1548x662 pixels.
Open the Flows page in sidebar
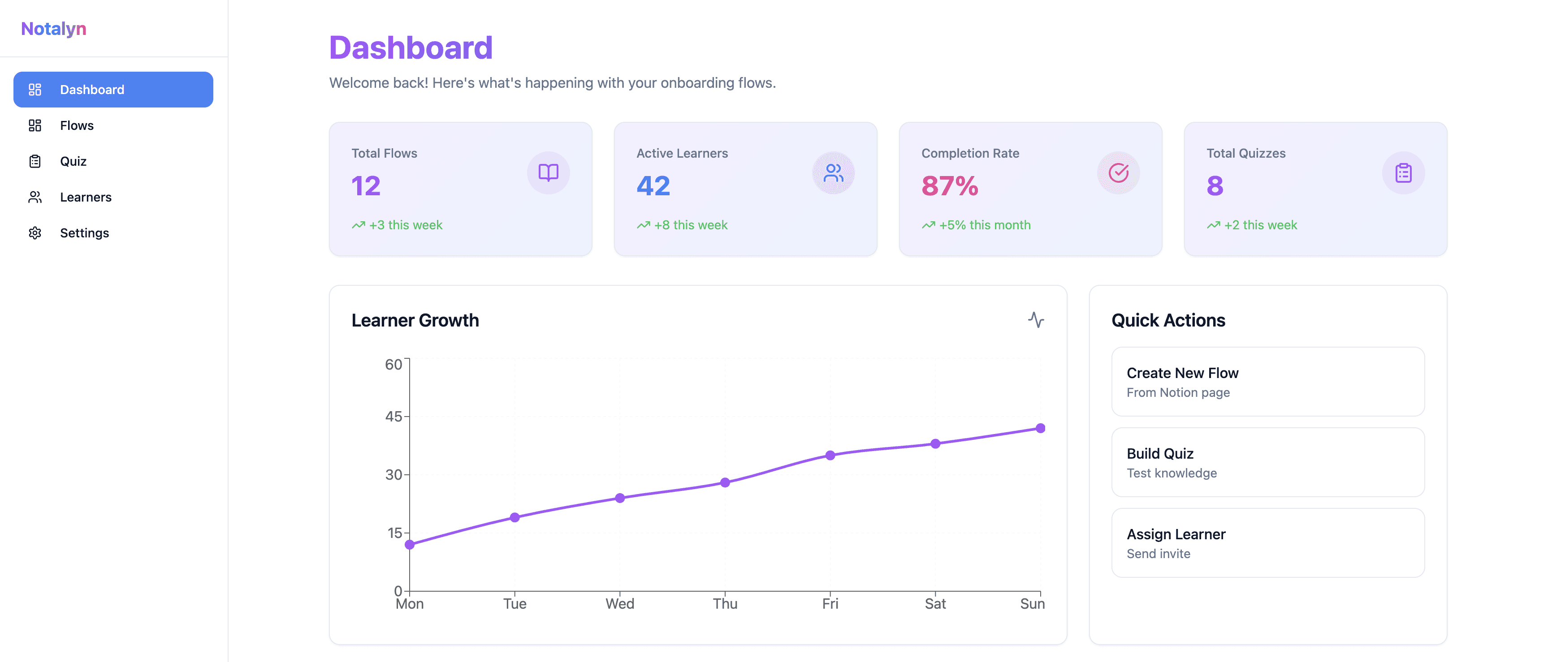pyautogui.click(x=77, y=125)
